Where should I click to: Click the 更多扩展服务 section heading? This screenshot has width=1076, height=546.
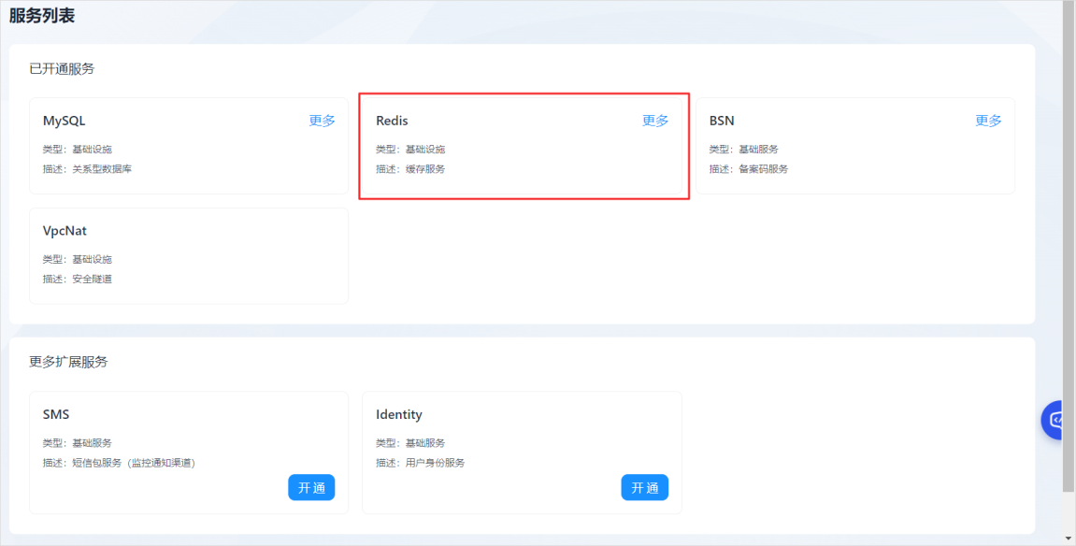pyautogui.click(x=68, y=362)
